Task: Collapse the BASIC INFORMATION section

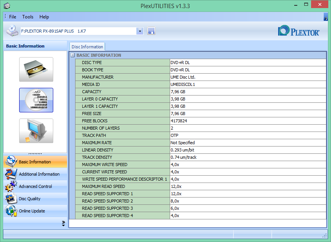Action: (73, 55)
